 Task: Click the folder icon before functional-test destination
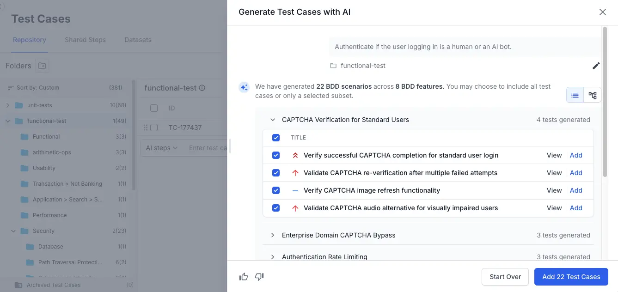pyautogui.click(x=333, y=66)
